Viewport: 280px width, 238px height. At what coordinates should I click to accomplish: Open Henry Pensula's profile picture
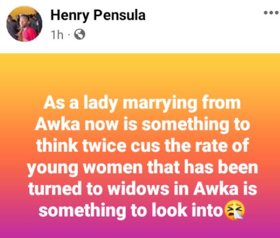(24, 24)
